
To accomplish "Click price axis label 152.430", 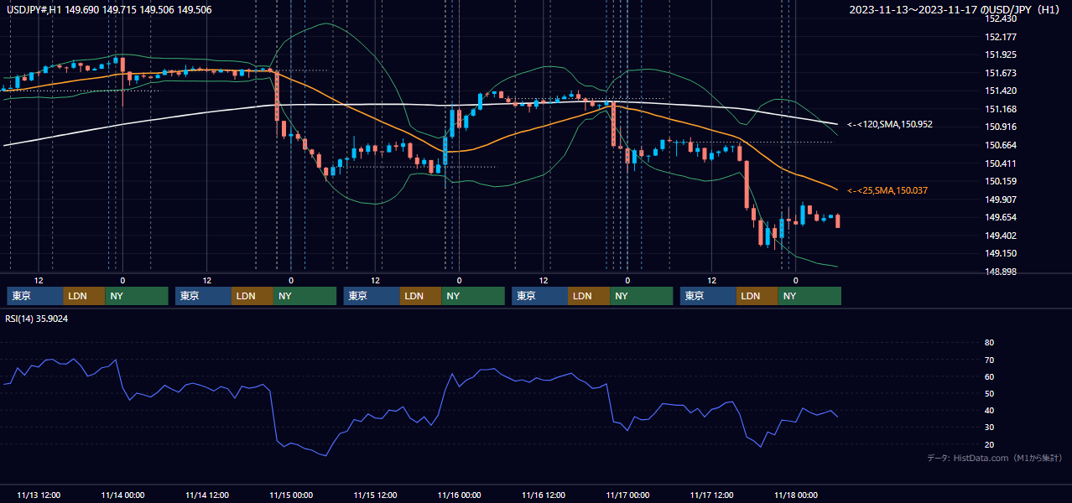I will tap(1001, 18).
